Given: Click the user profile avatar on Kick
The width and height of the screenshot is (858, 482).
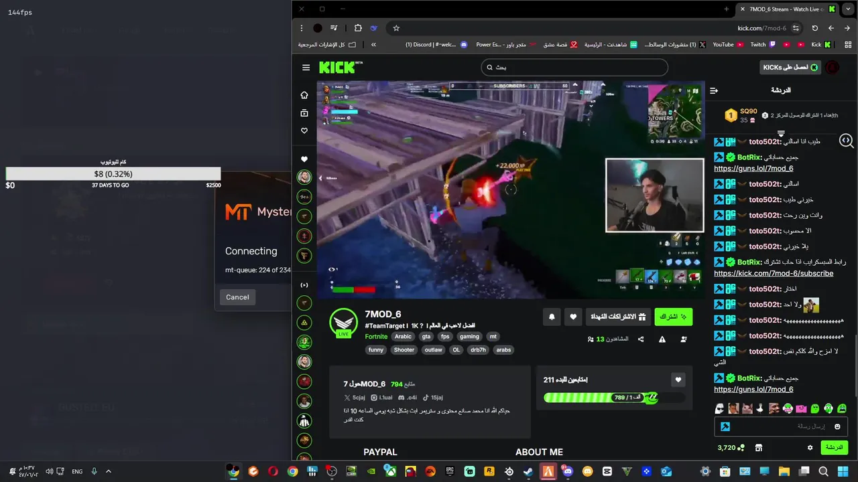Looking at the screenshot, I should tap(832, 68).
